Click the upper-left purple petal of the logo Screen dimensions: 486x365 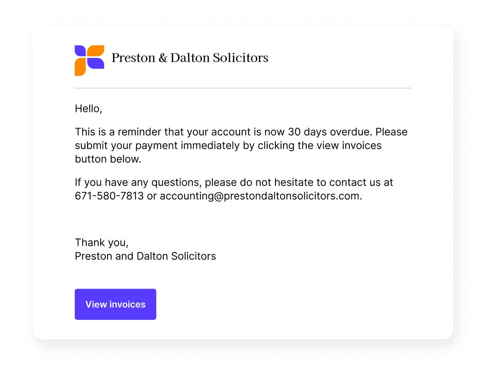[80, 51]
